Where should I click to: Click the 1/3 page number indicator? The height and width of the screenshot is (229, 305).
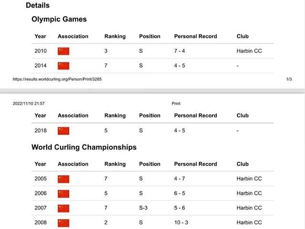pos(289,79)
